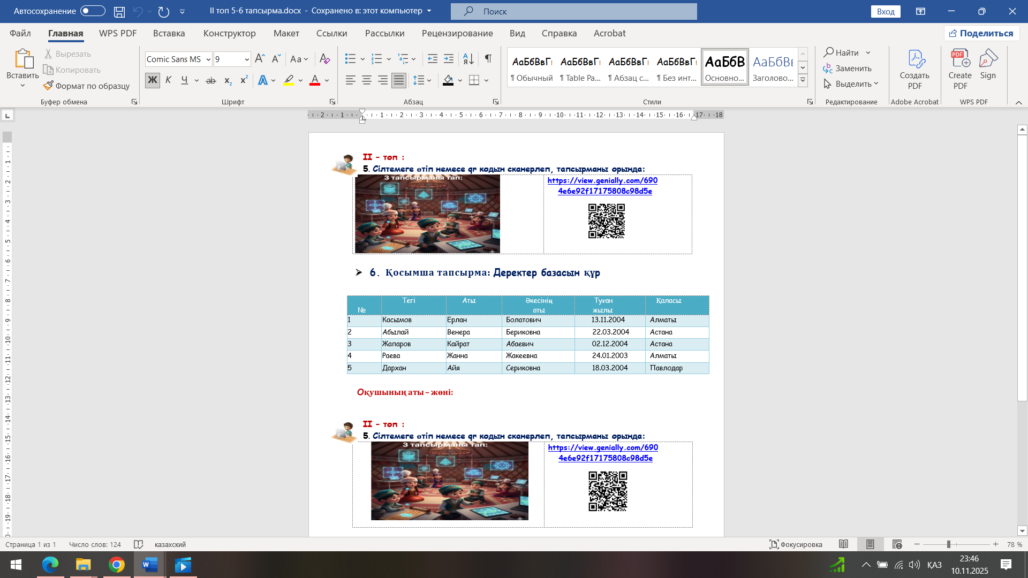Open the first genially.com hyperlink
This screenshot has height=578, width=1028.
click(602, 186)
